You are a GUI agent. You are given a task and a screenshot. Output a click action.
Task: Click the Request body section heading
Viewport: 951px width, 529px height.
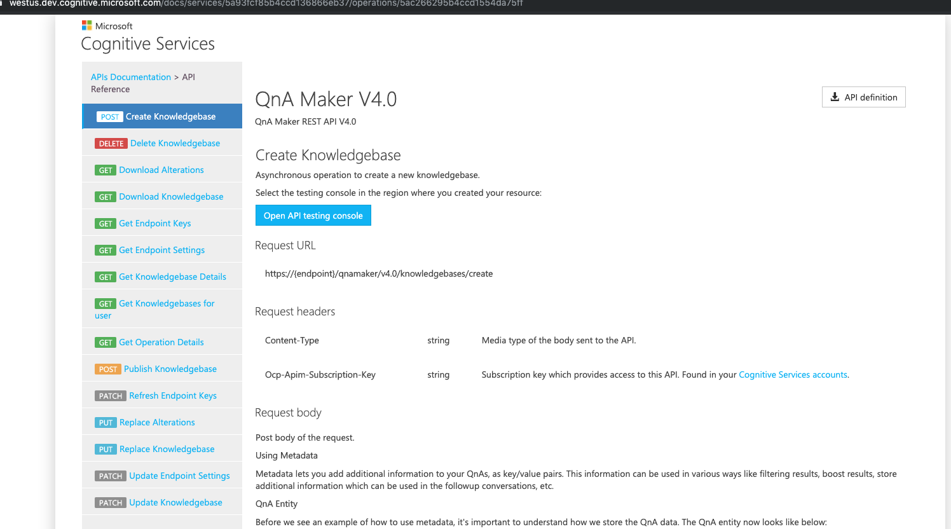point(288,413)
